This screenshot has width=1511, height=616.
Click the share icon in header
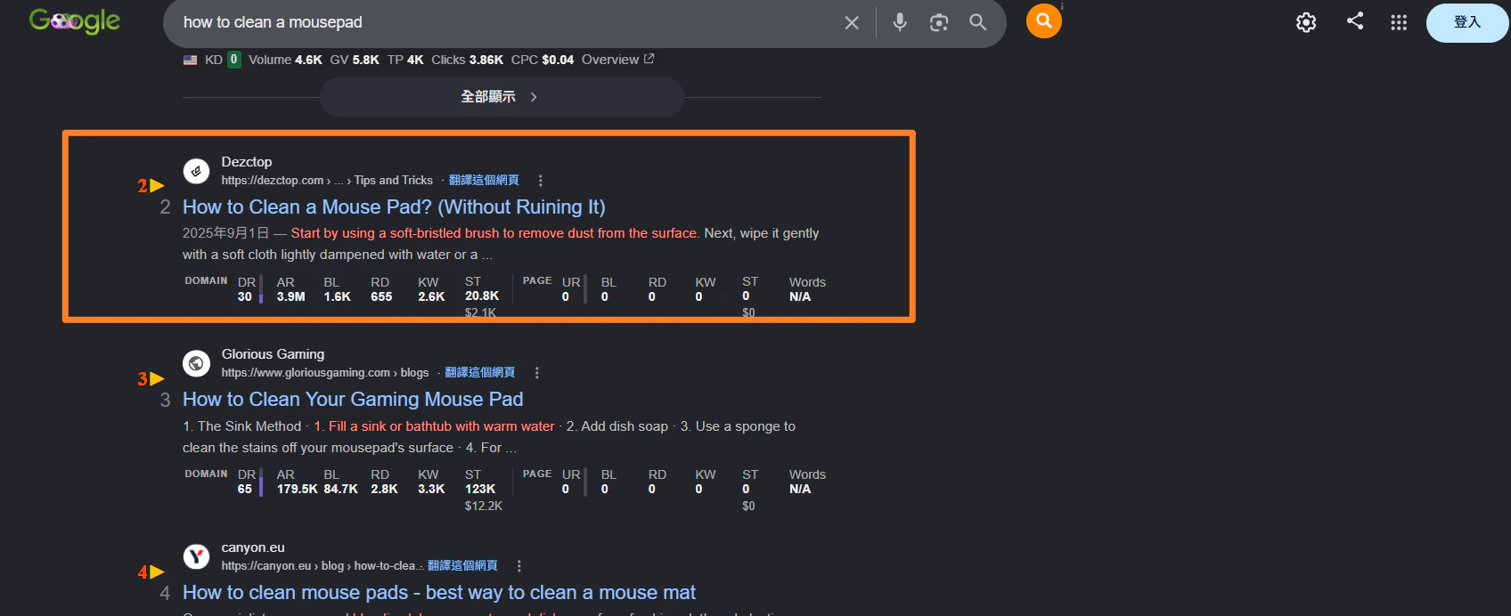click(1355, 20)
